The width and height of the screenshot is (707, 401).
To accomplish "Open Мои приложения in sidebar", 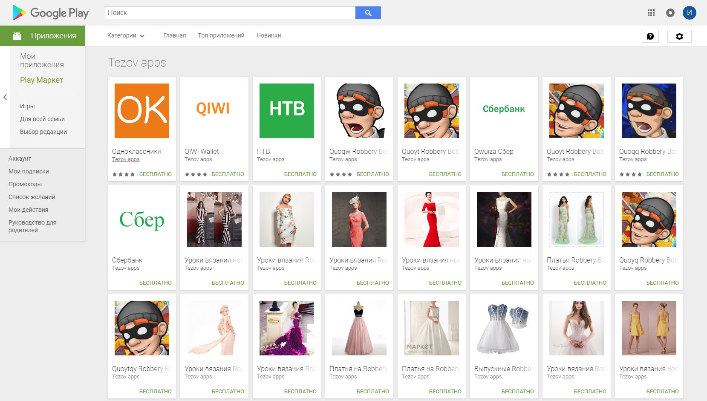I will click(42, 61).
